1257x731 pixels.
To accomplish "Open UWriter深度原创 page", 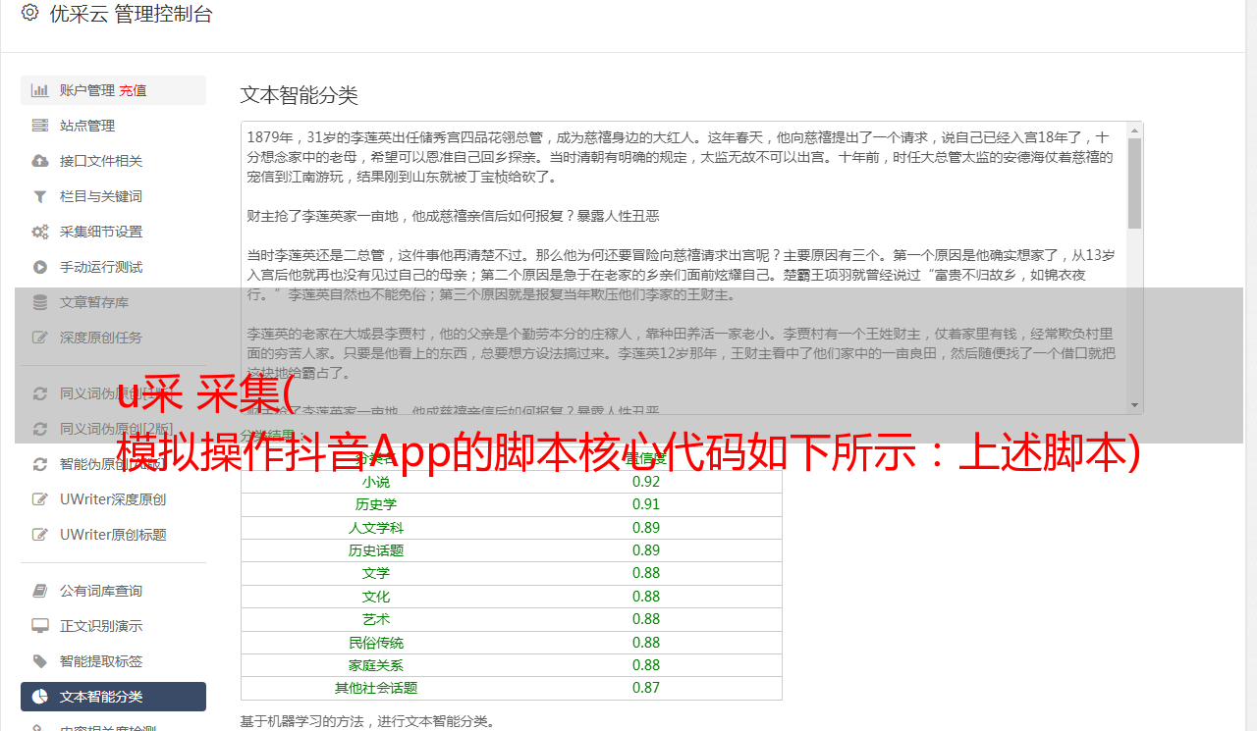I will click(113, 499).
